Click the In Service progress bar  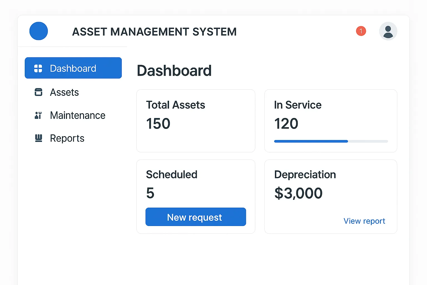(x=331, y=141)
